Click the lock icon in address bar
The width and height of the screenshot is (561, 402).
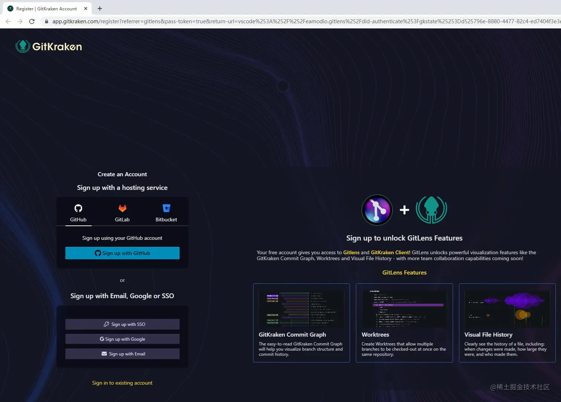click(46, 22)
